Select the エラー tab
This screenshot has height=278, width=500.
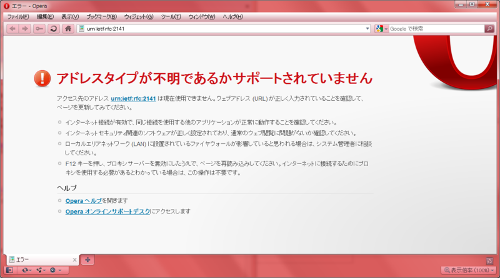[x=42, y=260]
